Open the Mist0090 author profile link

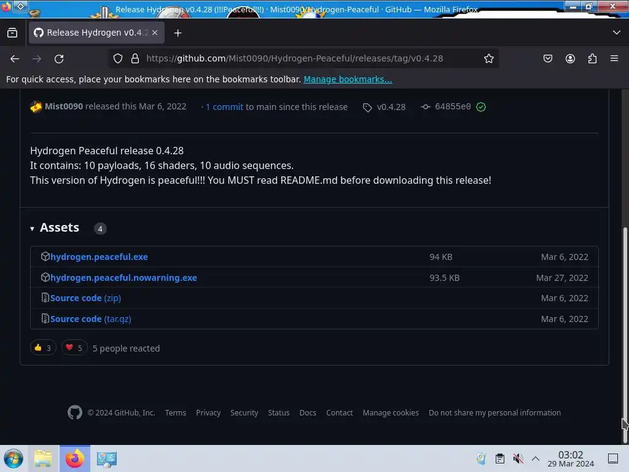64,106
